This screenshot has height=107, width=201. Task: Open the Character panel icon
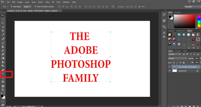pyautogui.click(x=164, y=33)
